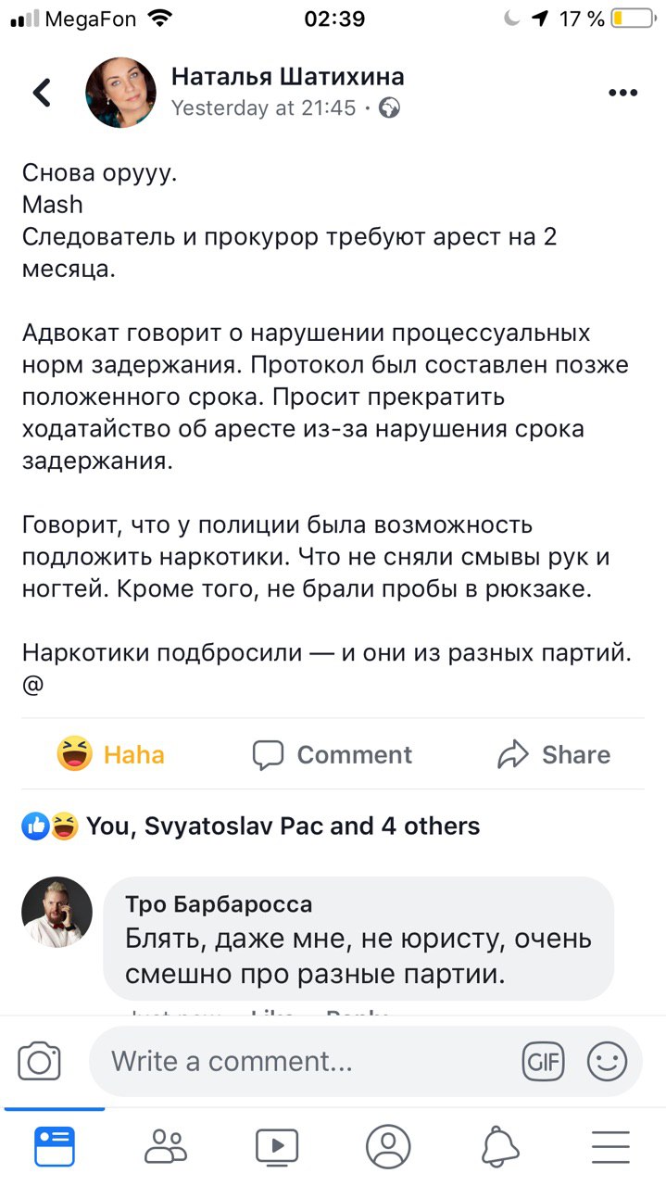
Task: Open the Watch video tab
Action: (277, 1146)
